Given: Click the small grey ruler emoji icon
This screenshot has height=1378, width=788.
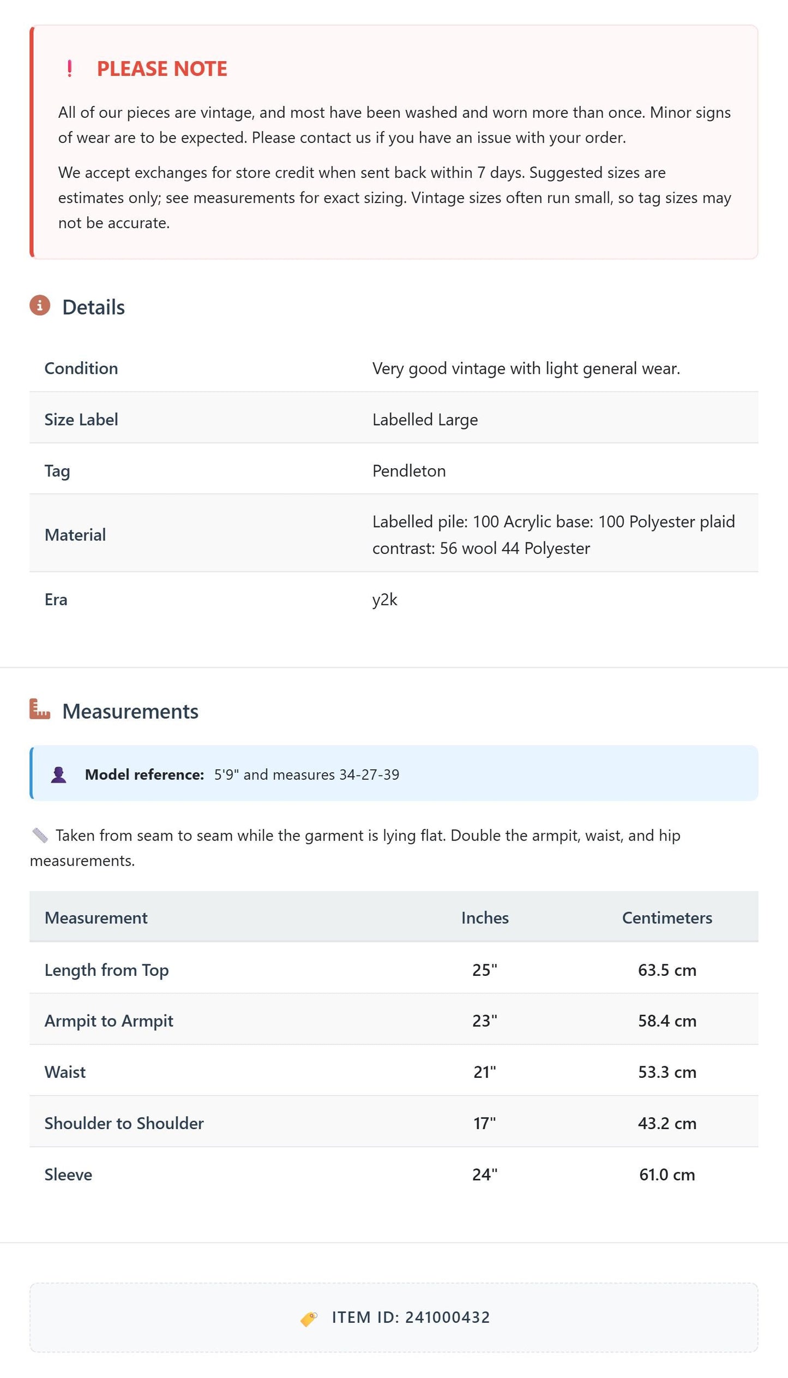Looking at the screenshot, I should point(40,836).
